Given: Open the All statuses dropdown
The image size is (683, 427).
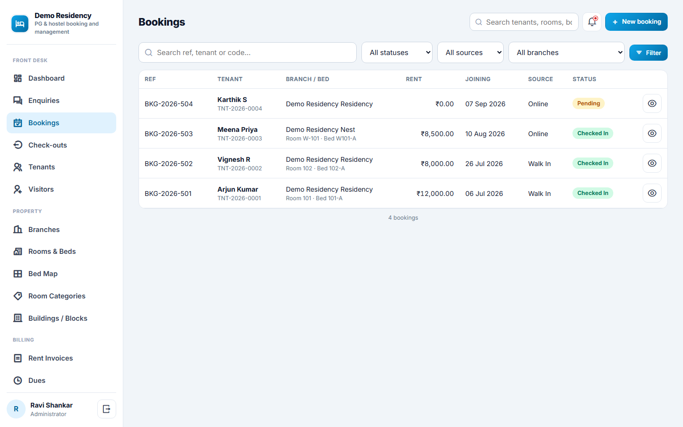Looking at the screenshot, I should (397, 53).
